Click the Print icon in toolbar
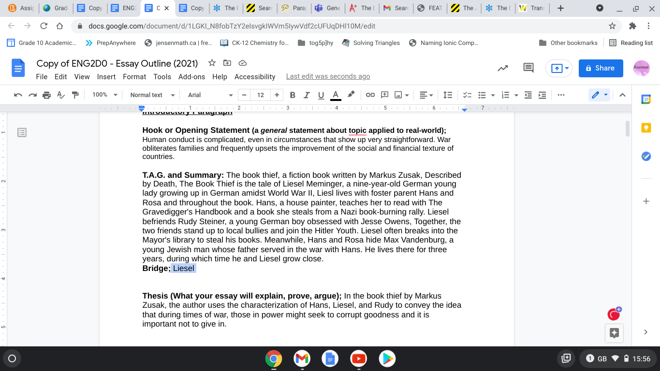 coord(46,95)
